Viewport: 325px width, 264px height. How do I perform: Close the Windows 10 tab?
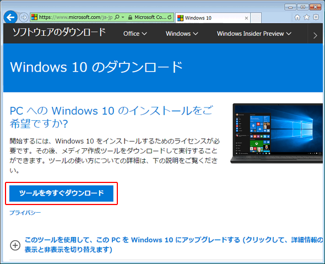[246, 18]
